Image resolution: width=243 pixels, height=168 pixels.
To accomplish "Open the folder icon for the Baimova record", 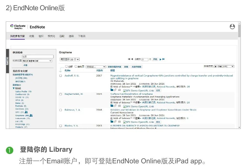I will coord(112,121).
